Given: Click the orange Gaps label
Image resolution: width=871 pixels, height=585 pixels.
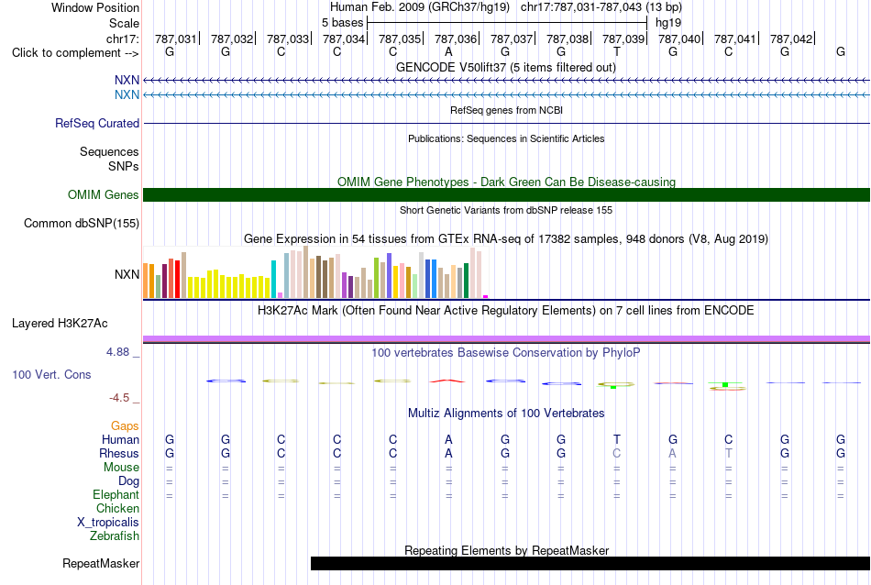Looking at the screenshot, I should (125, 426).
